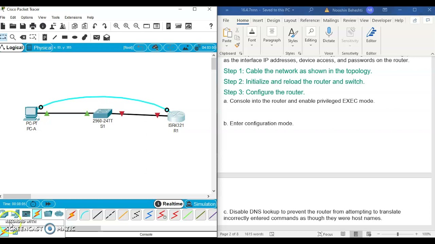Screen dimensions: 435x244
Task: Select the Connections device category
Action: (x=37, y=214)
